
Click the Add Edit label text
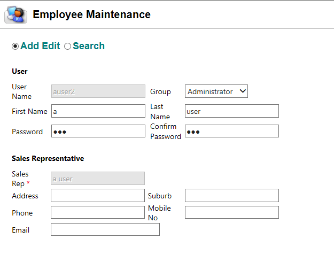click(40, 46)
